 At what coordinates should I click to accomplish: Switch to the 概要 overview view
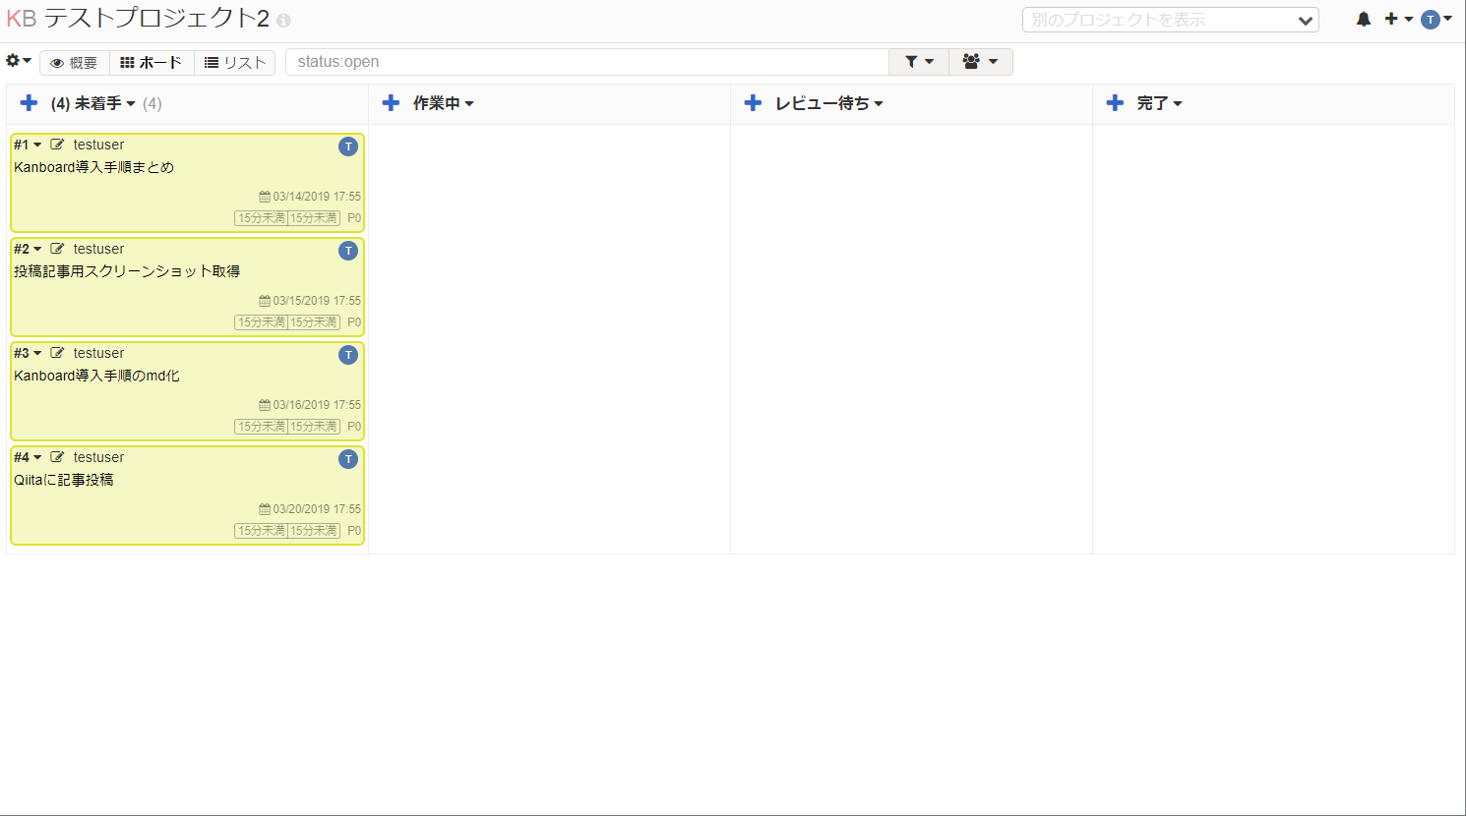click(x=75, y=63)
